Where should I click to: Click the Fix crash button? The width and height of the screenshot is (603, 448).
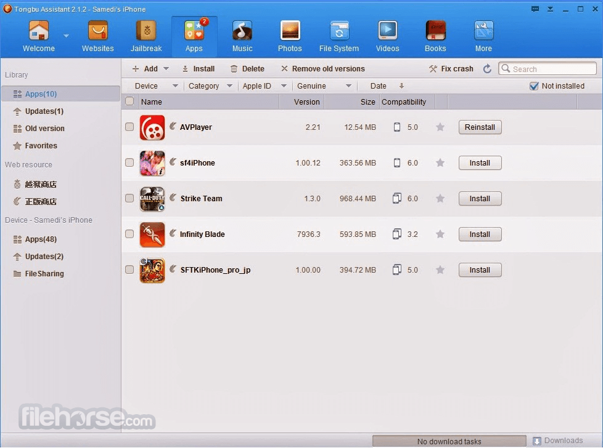pyautogui.click(x=451, y=69)
